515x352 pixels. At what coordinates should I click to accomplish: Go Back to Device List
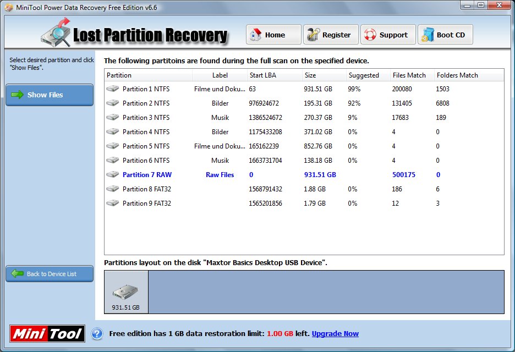(50, 274)
